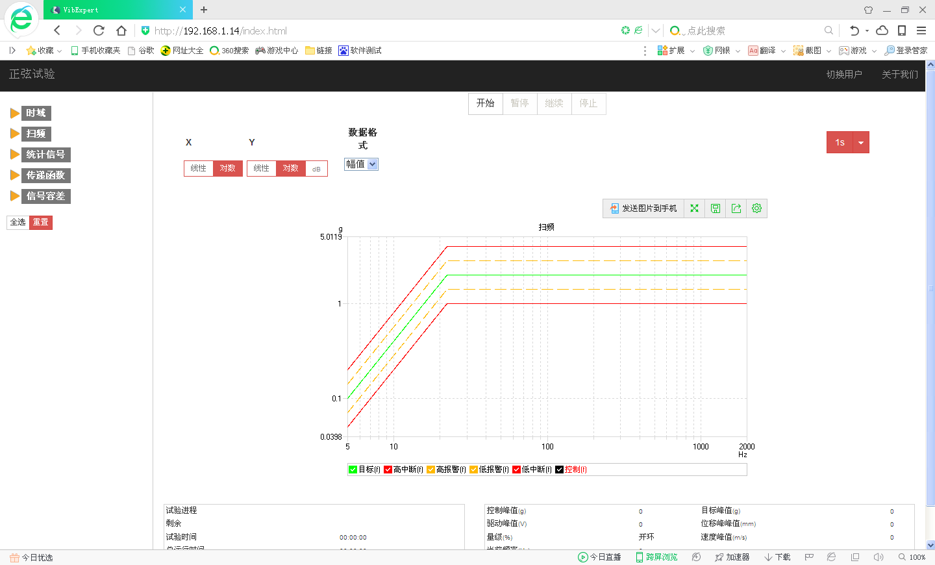935x565 pixels.
Task: Open chart settings gear icon
Action: click(756, 208)
